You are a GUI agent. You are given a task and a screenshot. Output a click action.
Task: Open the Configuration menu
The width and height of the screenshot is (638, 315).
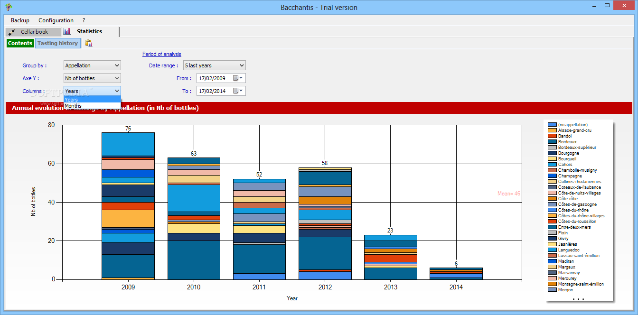pyautogui.click(x=56, y=20)
